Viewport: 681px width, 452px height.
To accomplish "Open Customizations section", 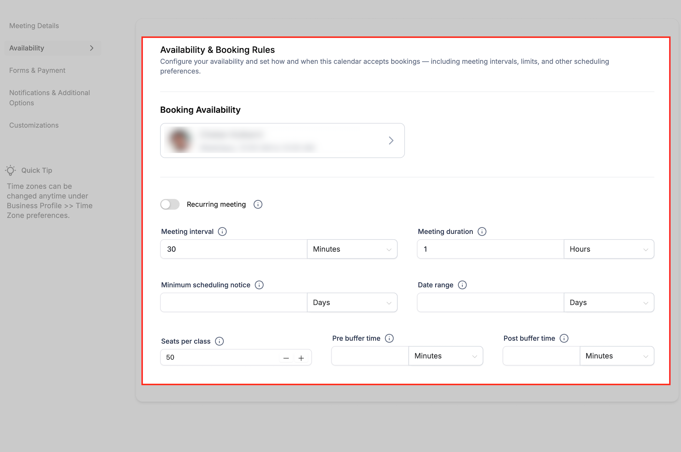I will point(34,125).
